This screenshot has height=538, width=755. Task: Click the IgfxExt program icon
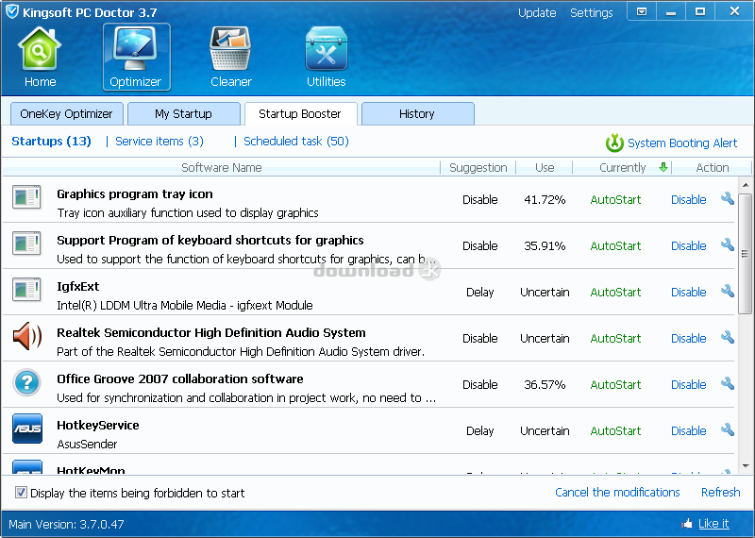click(x=26, y=290)
